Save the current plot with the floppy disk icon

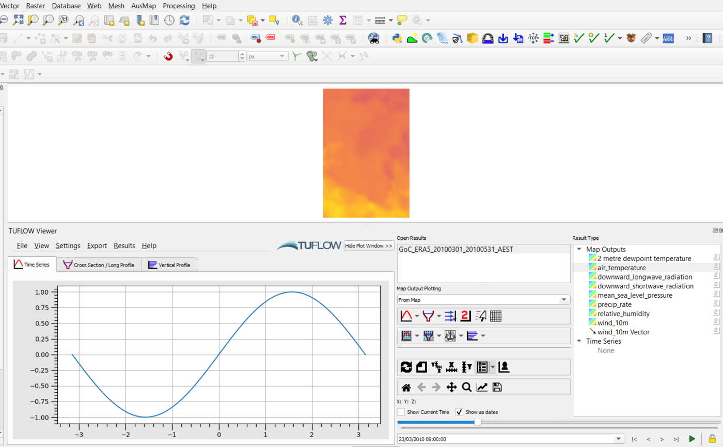tap(497, 387)
